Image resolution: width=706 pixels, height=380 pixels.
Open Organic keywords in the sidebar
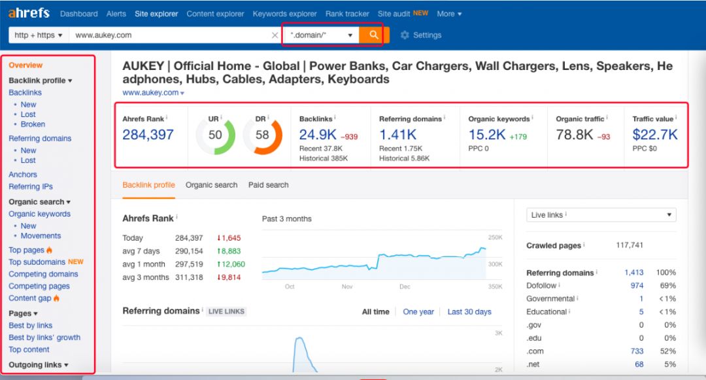40,214
